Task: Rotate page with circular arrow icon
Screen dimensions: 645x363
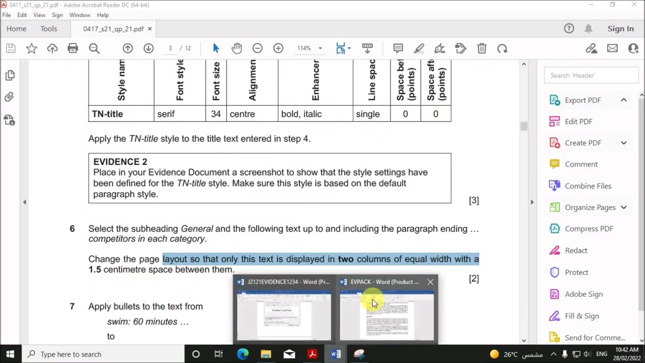Action: 502,48
